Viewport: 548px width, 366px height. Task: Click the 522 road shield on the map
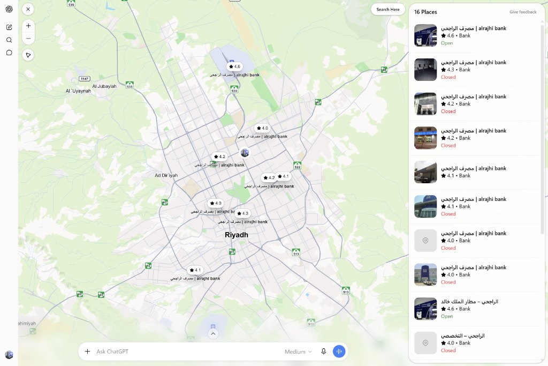[298, 166]
